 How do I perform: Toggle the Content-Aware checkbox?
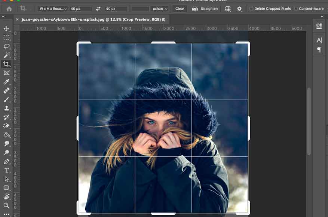point(296,9)
